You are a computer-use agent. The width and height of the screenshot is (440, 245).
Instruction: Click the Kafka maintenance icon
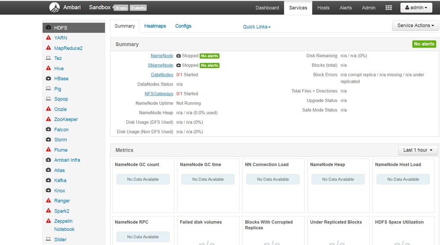pyautogui.click(x=48, y=180)
